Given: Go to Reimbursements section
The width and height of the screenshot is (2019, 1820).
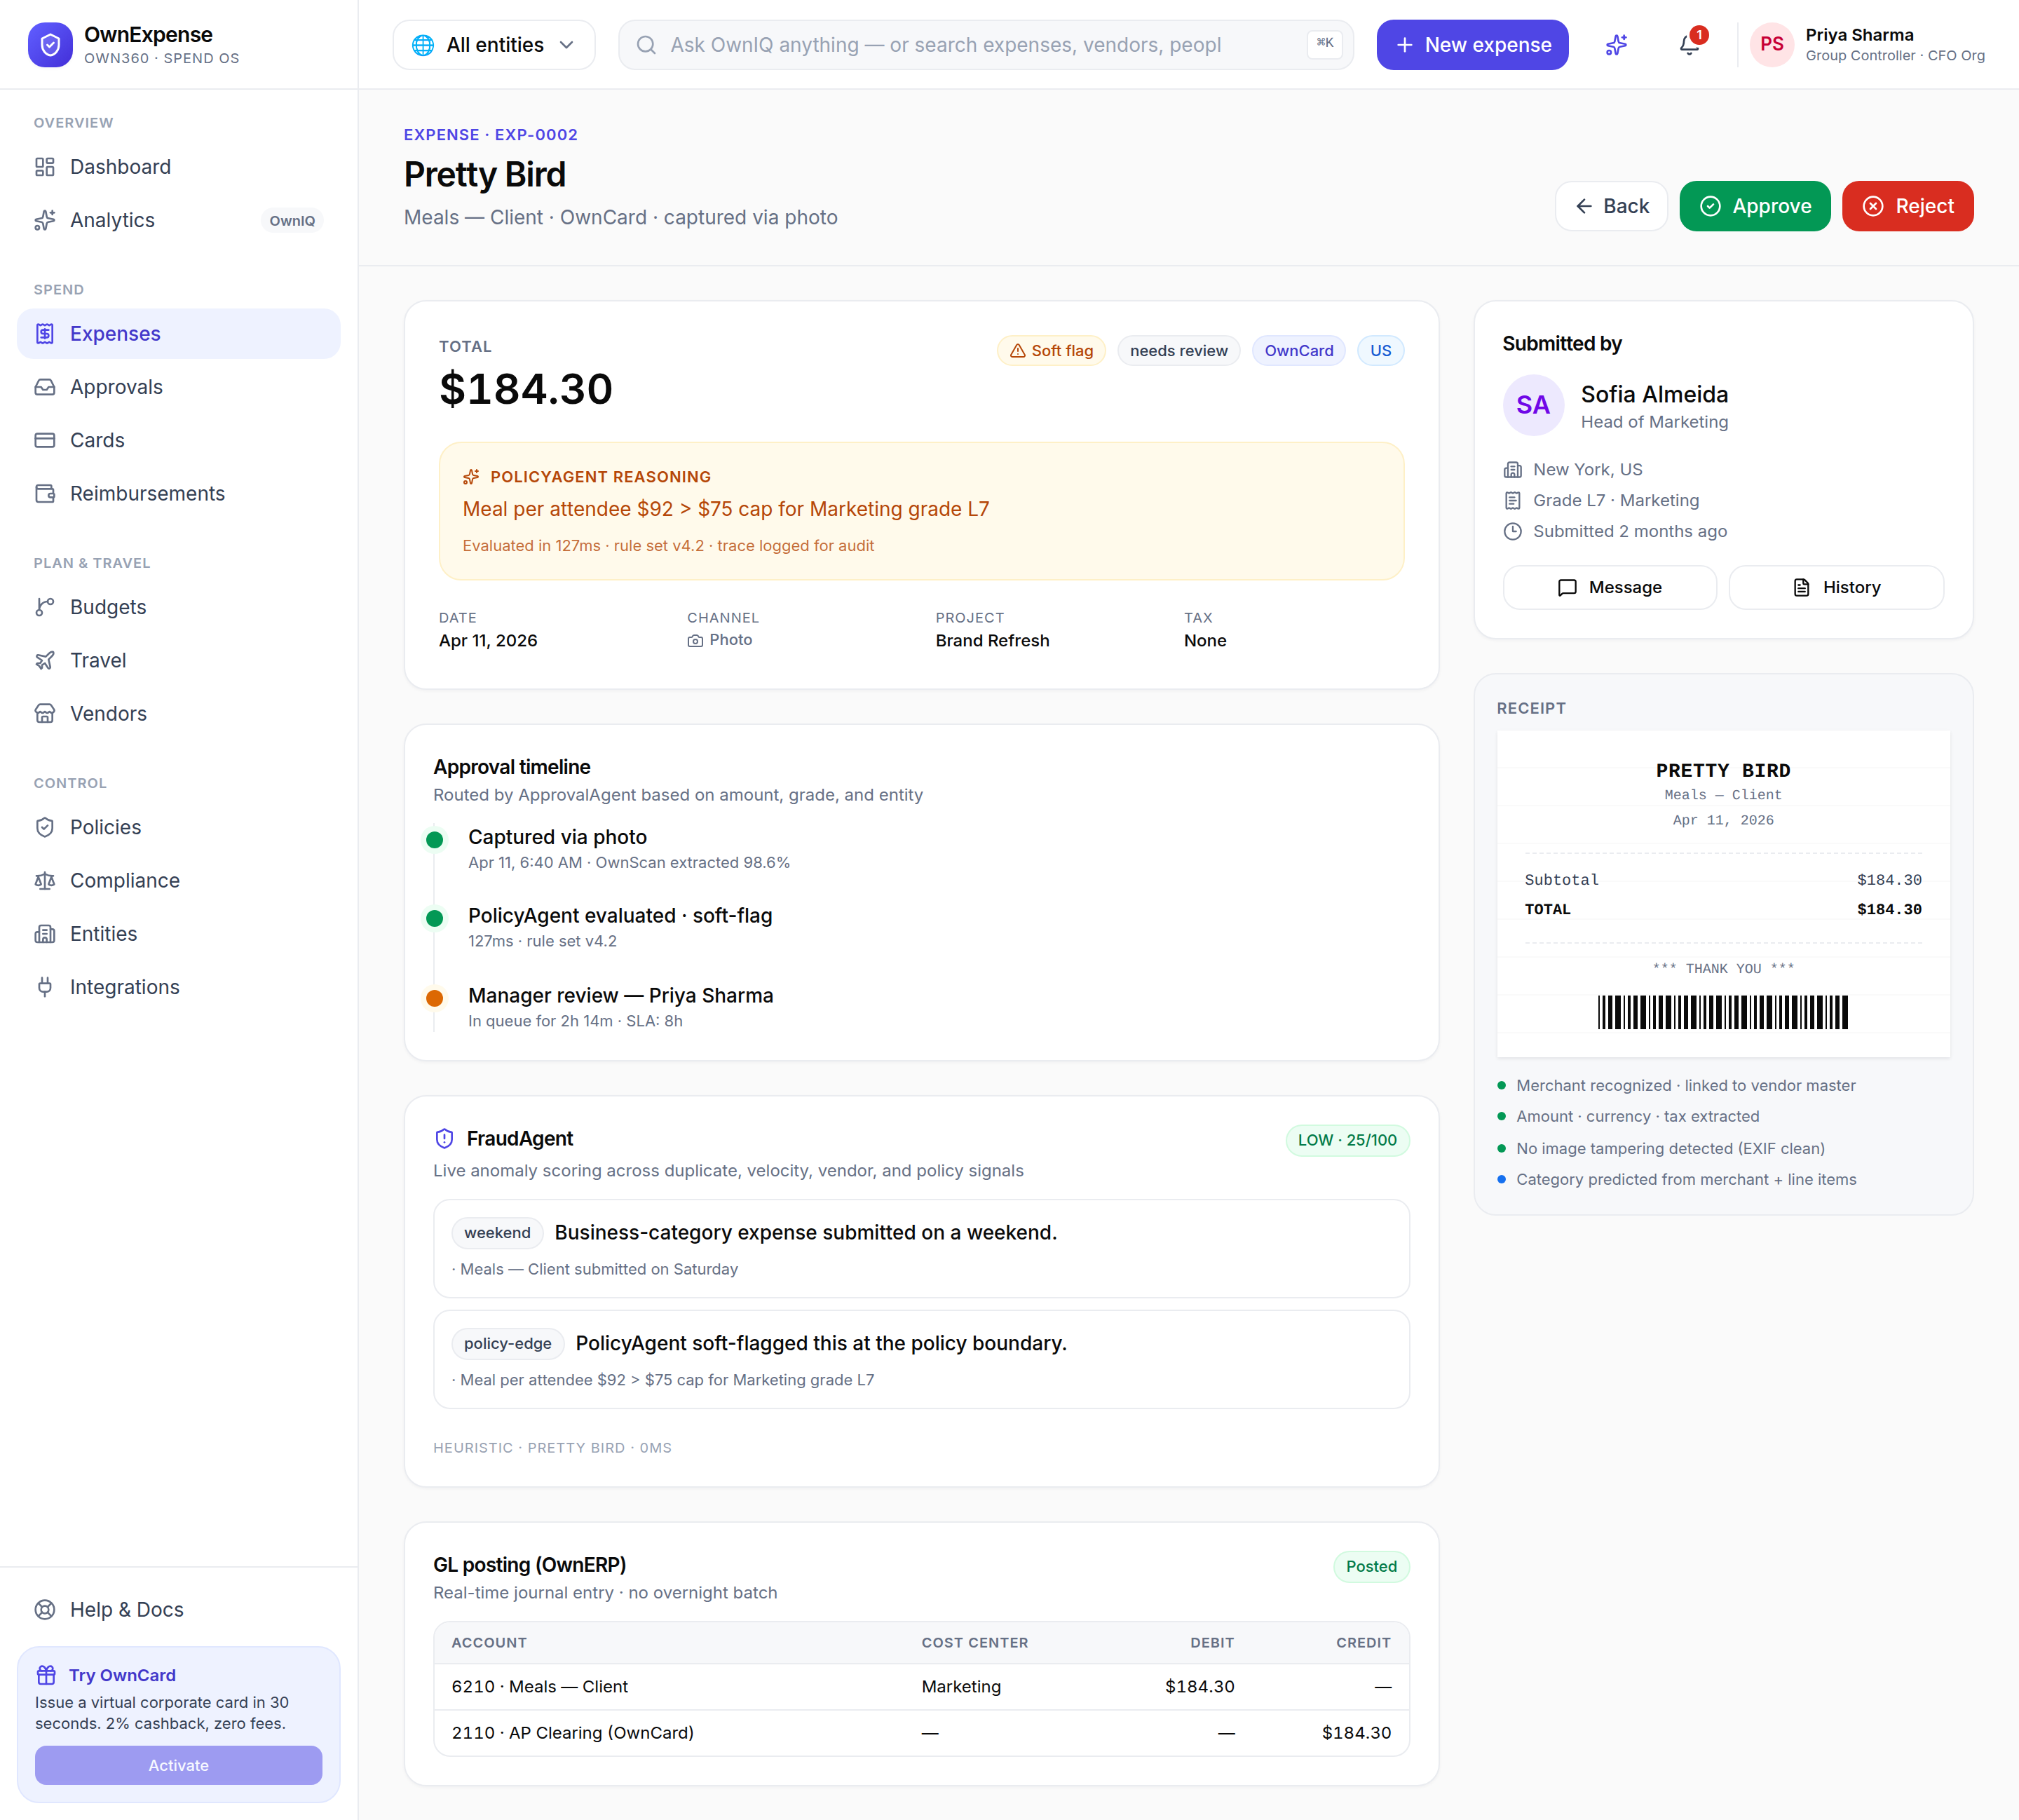Looking at the screenshot, I should pyautogui.click(x=179, y=493).
